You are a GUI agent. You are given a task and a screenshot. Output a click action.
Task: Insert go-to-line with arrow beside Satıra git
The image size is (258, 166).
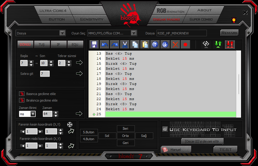[x=79, y=73]
